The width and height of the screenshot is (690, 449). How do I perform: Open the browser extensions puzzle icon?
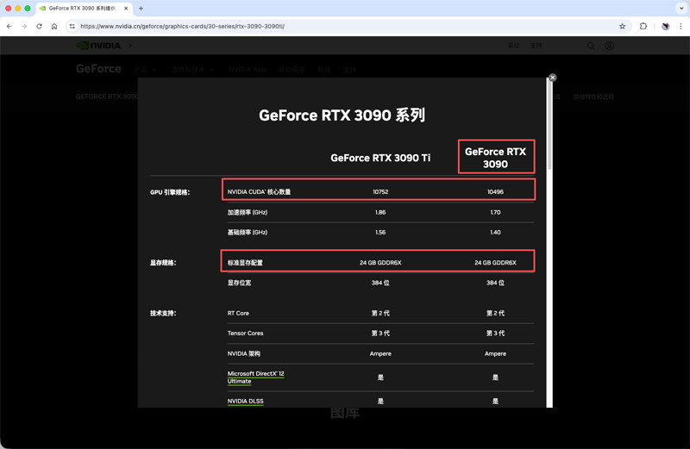[643, 27]
